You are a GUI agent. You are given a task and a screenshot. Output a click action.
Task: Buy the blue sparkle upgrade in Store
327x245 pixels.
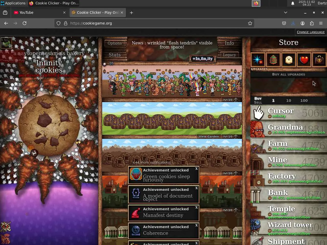click(x=258, y=60)
